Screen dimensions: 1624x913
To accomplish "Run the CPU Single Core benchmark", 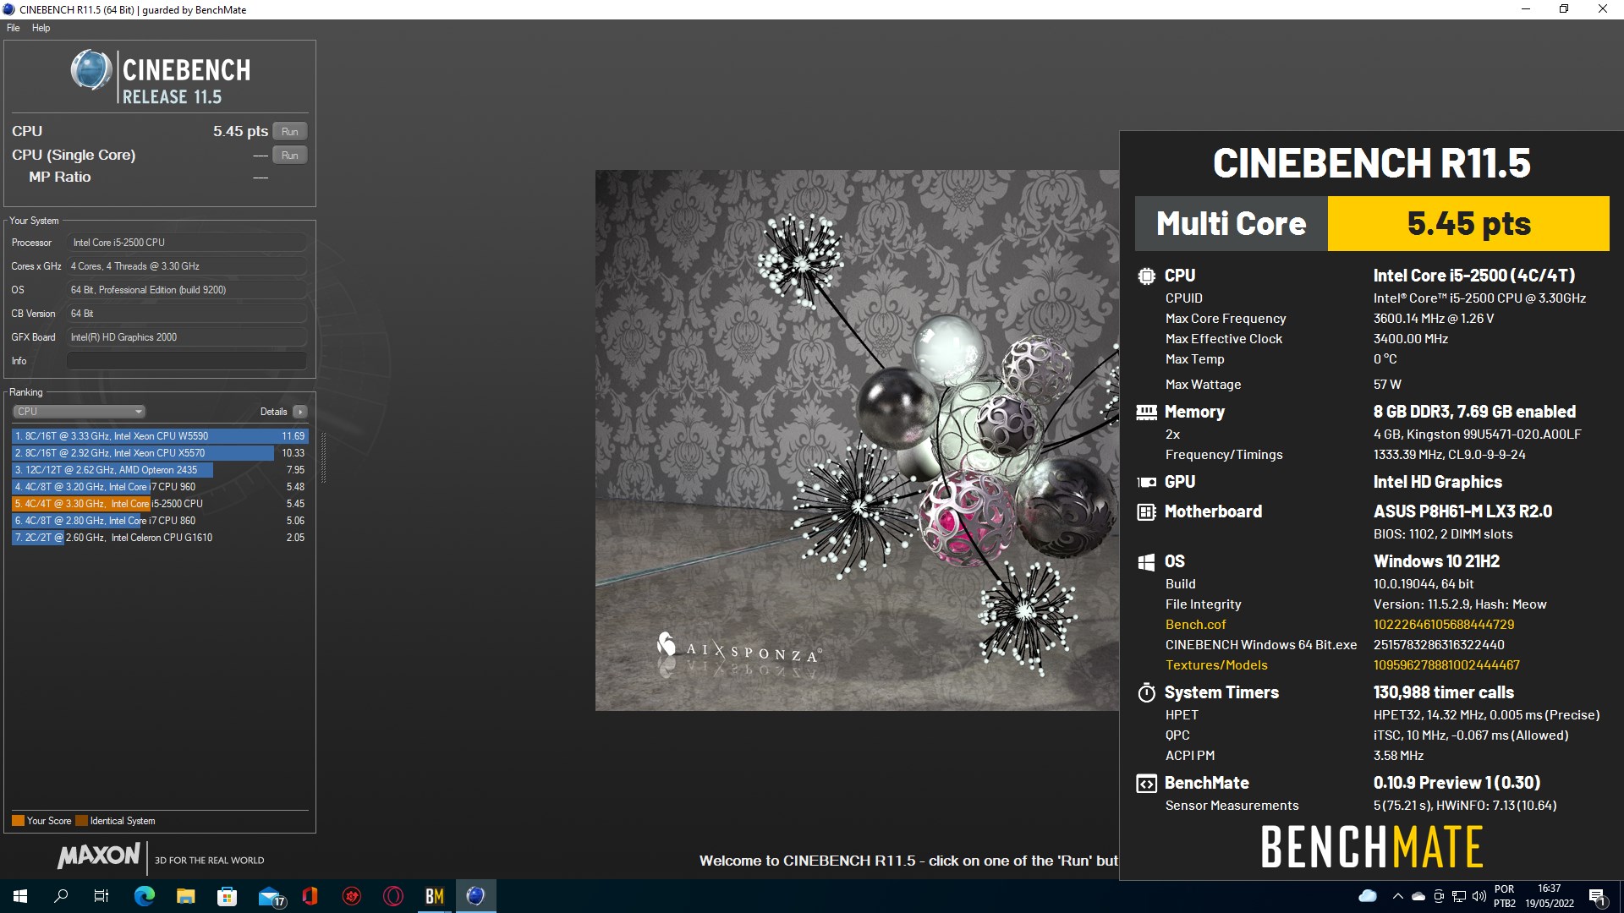I will click(x=289, y=155).
